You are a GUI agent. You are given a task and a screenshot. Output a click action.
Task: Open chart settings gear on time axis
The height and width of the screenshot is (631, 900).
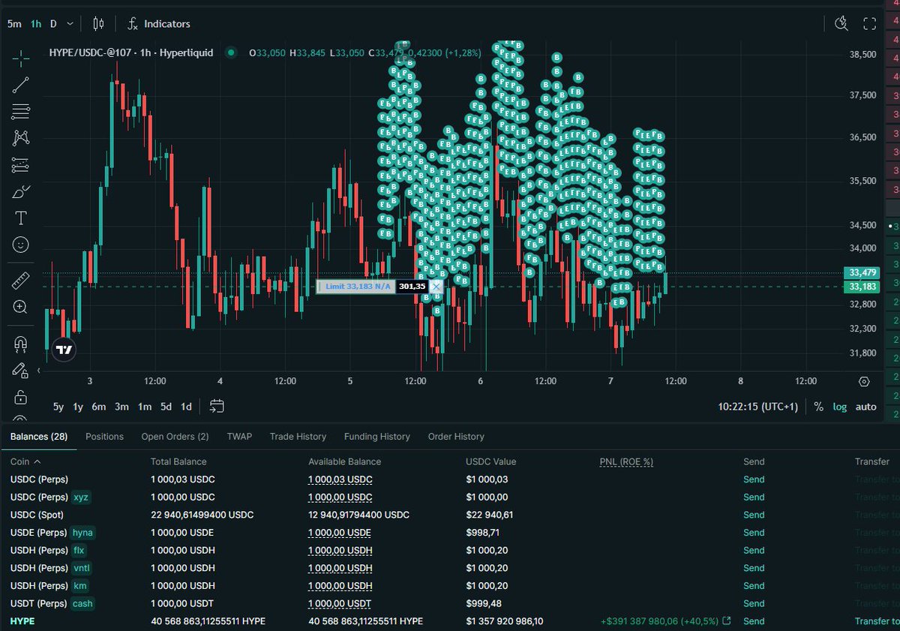[x=864, y=381]
